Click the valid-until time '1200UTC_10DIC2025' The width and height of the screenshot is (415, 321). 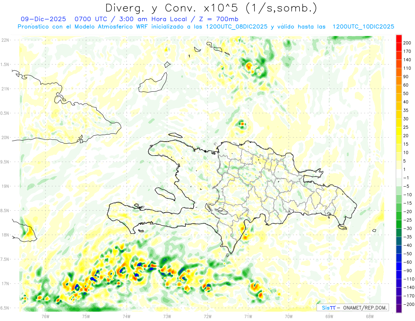tap(363, 27)
